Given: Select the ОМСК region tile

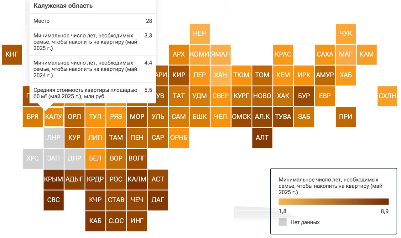Looking at the screenshot, I should coord(241,117).
